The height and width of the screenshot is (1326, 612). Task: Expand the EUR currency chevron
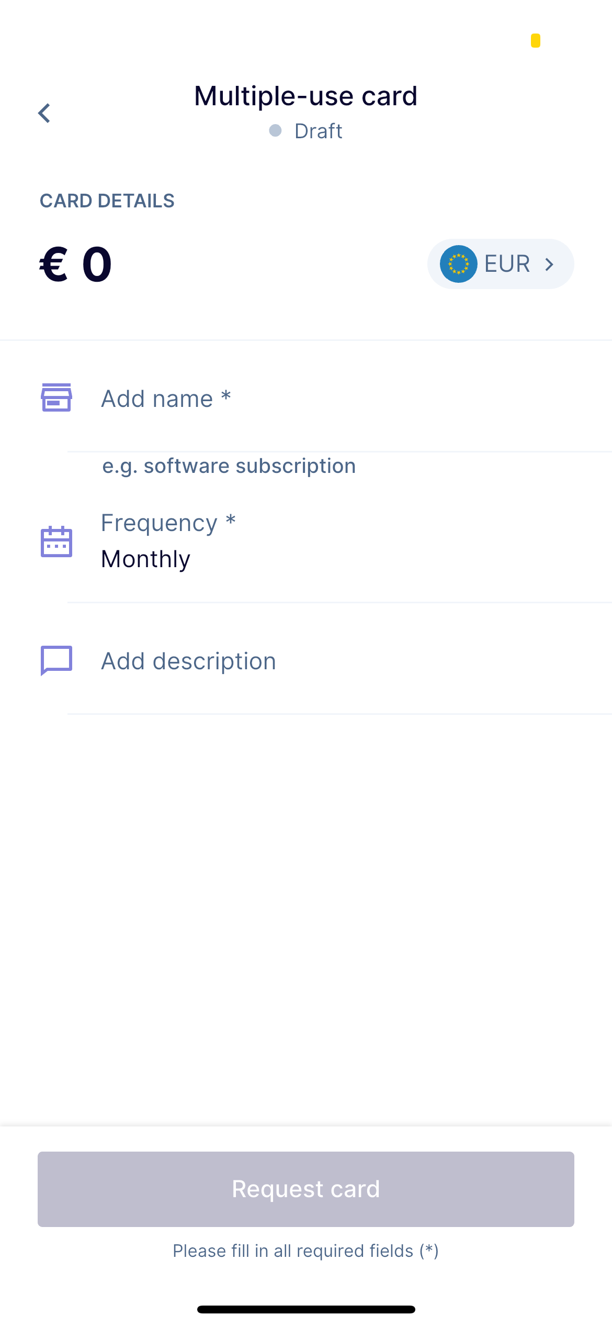tap(549, 264)
